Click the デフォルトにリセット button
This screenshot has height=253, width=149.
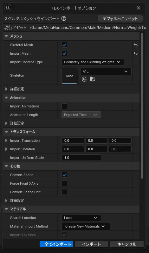(120, 18)
